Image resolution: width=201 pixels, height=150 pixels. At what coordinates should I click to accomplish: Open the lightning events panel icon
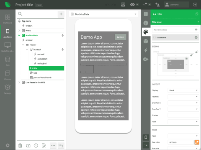tap(146, 50)
